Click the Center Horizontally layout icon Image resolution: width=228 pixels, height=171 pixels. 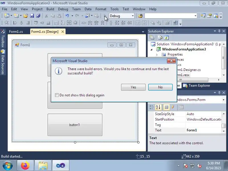138,23
